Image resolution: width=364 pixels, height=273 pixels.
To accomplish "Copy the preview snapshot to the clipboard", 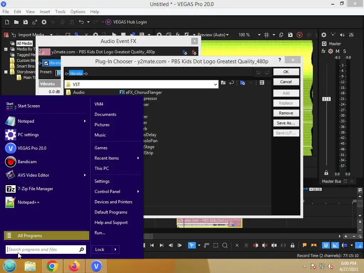I will tap(281, 35).
